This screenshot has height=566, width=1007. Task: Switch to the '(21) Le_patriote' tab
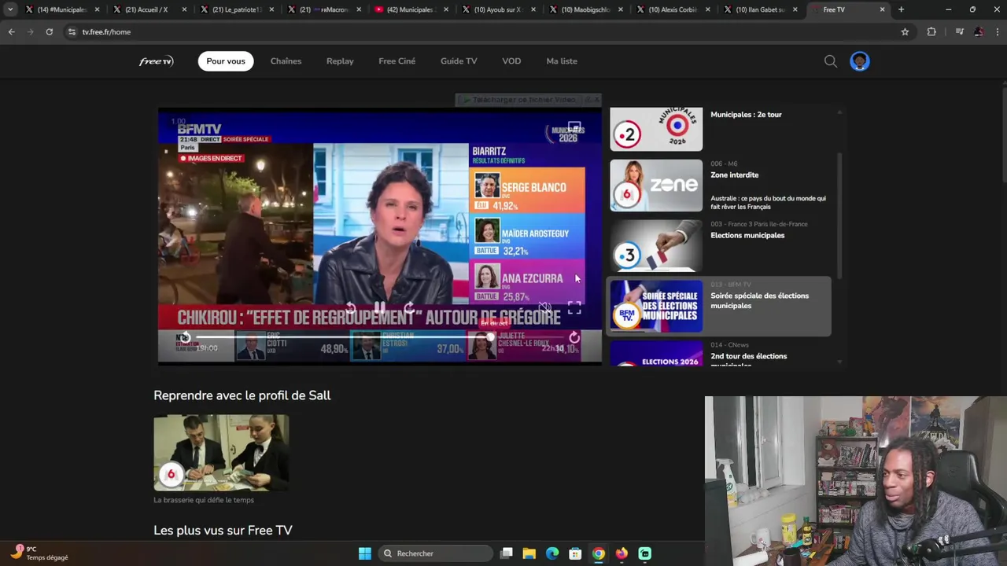point(237,9)
